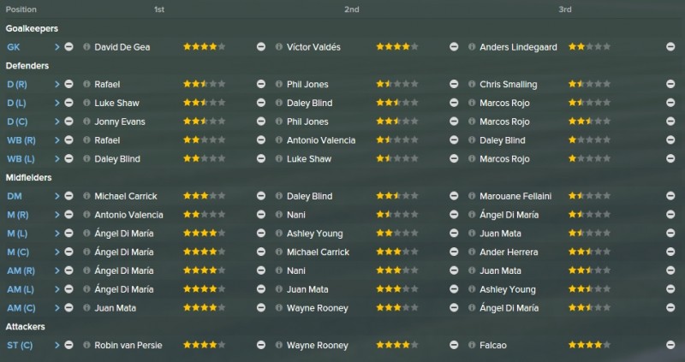The image size is (685, 362).
Task: Expand the DM position chevron
Action: click(57, 196)
